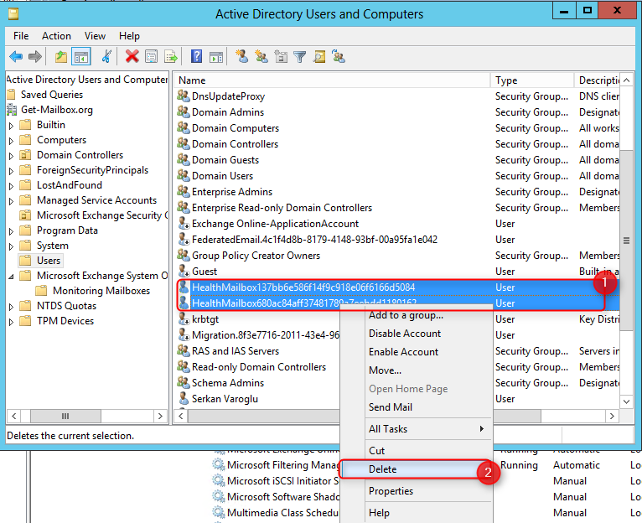Image resolution: width=642 pixels, height=523 pixels.
Task: Select Disable Account in context menu
Action: 416,334
